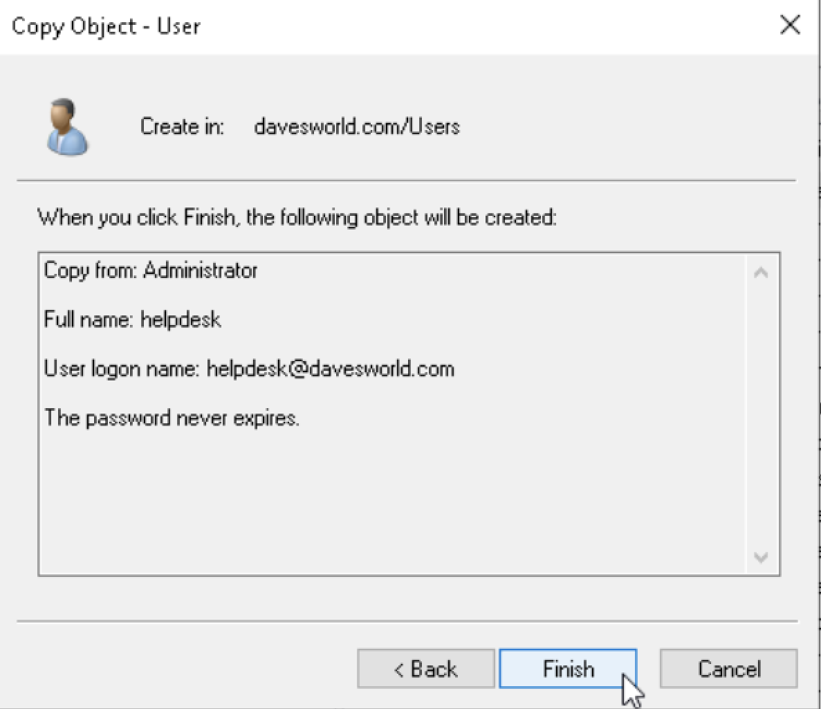The image size is (821, 709).
Task: Click the scroll down arrow in summary box
Action: pos(761,557)
